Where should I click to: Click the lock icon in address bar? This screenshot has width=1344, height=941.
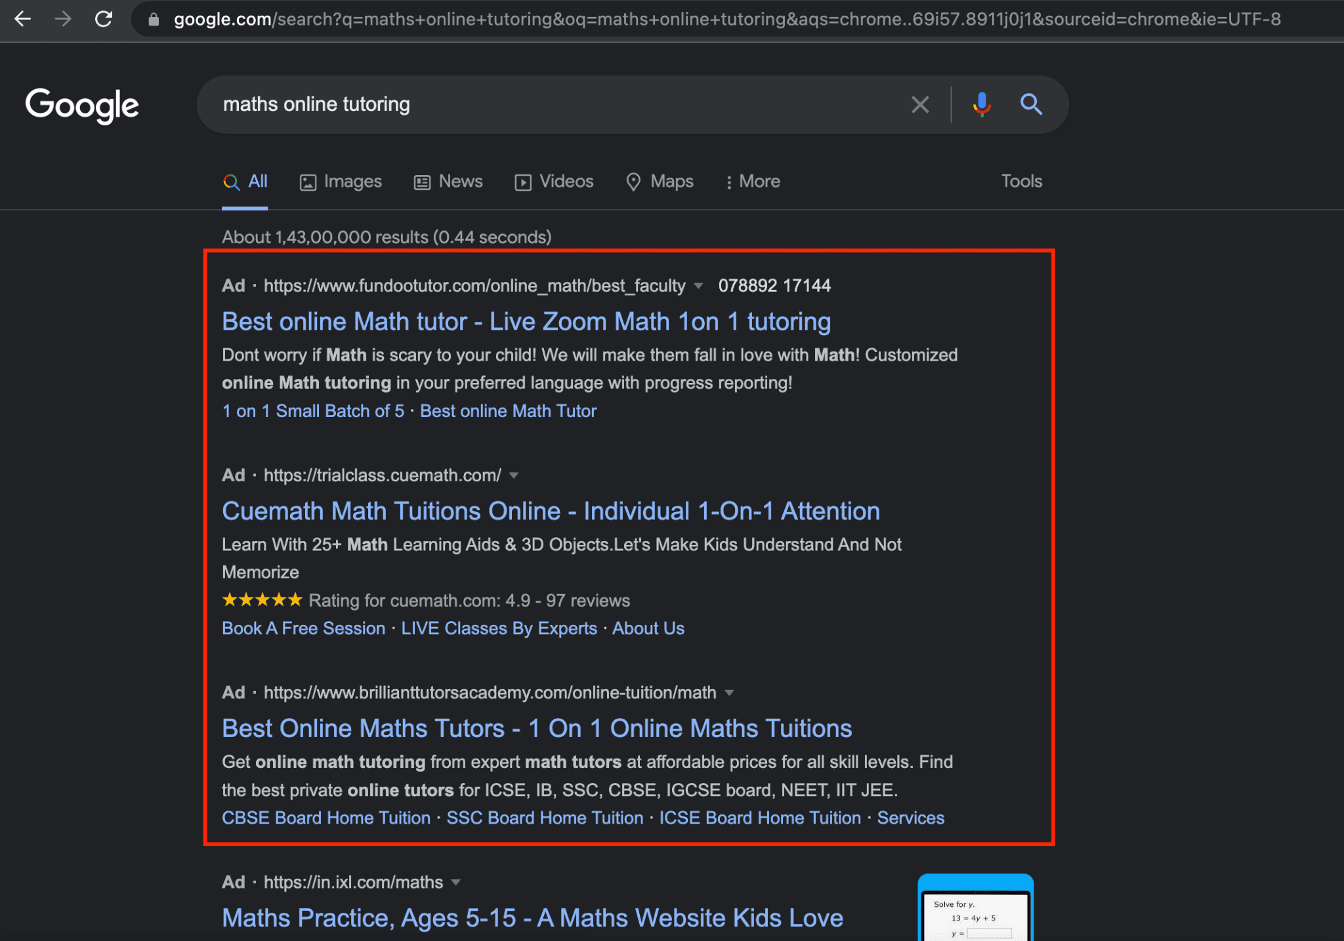click(154, 20)
